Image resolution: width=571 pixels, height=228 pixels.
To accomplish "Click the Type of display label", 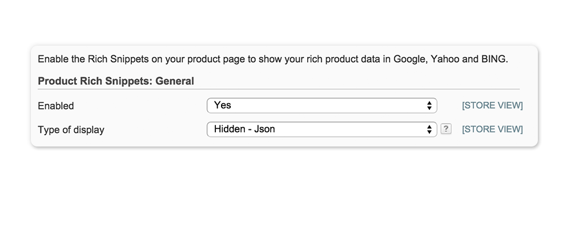I will tap(71, 130).
